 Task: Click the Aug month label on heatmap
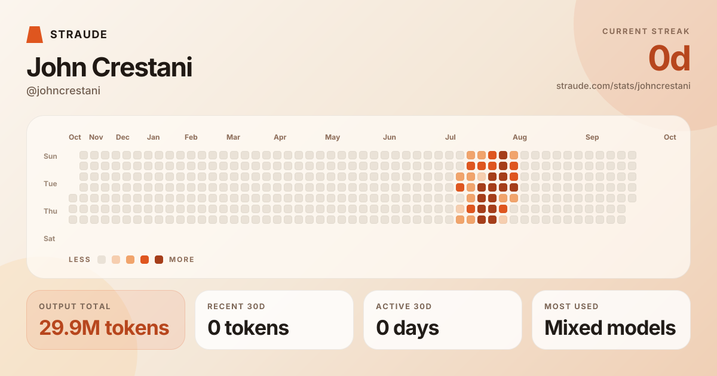click(x=520, y=137)
